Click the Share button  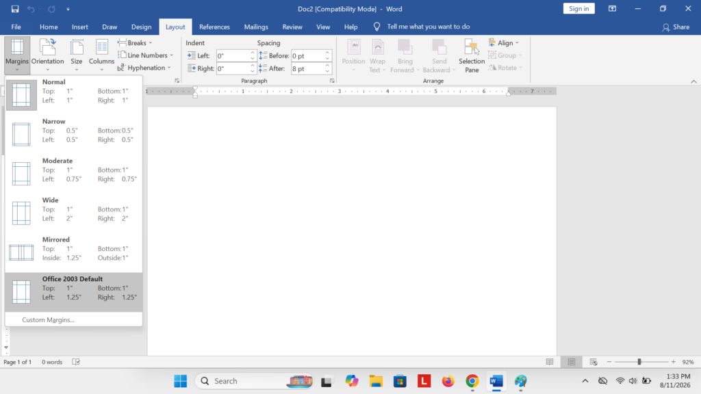[x=676, y=27]
